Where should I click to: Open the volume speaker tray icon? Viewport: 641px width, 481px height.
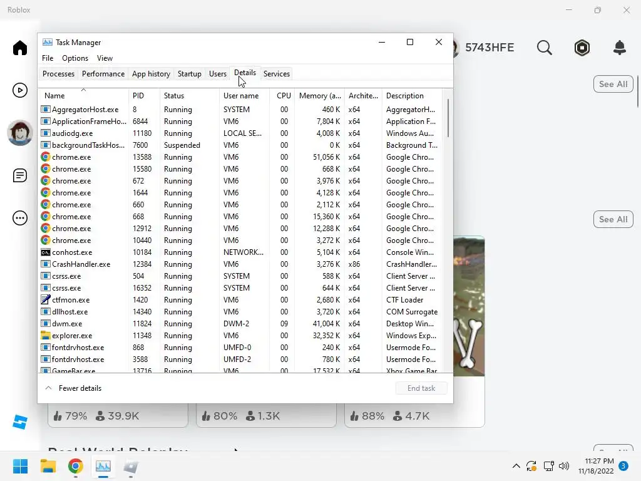click(x=564, y=466)
